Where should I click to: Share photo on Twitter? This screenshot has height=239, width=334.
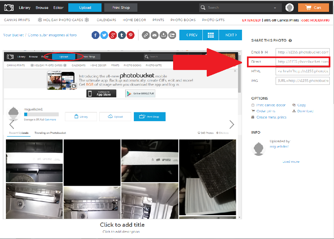point(104,35)
